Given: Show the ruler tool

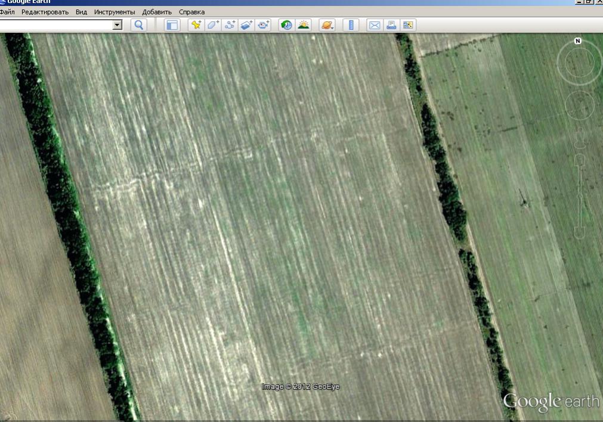Looking at the screenshot, I should click(x=351, y=25).
